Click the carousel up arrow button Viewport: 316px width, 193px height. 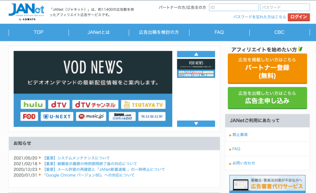pos(196,54)
